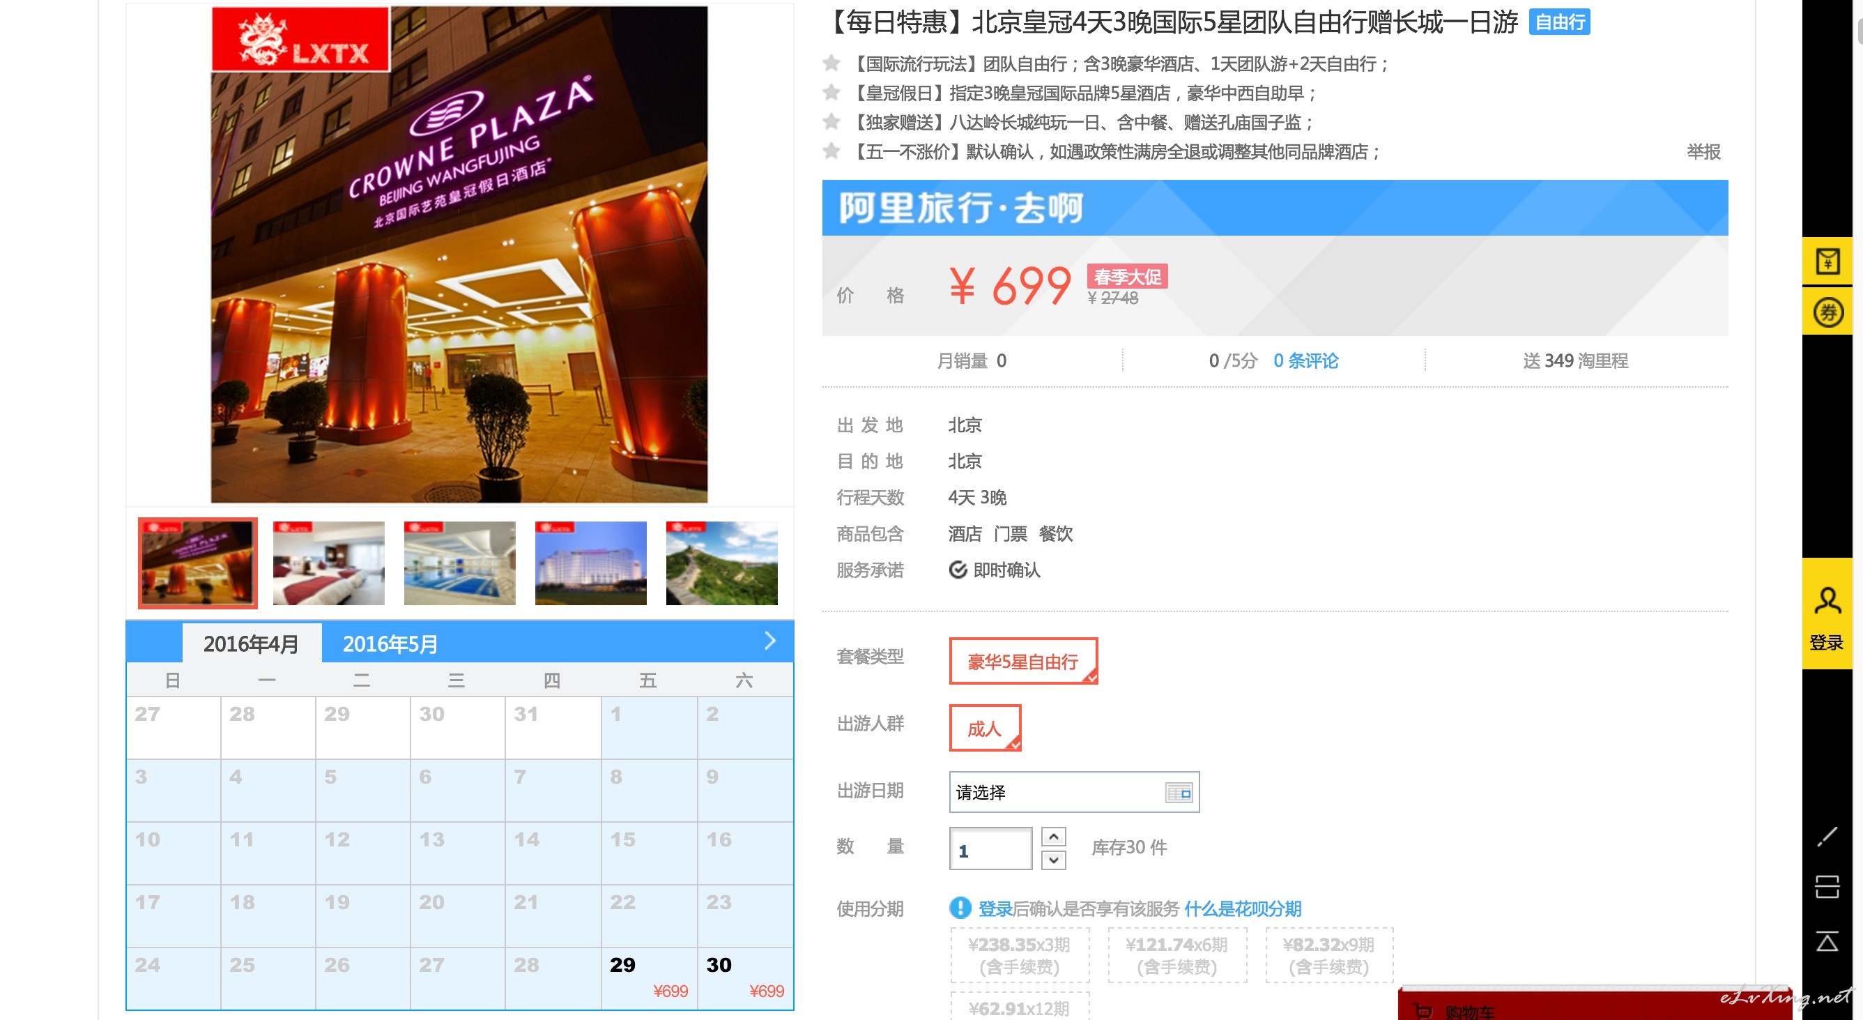Viewport: 1863px width, 1020px height.
Task: Choose the ¥82.32x9期 installment option
Action: [x=1328, y=955]
